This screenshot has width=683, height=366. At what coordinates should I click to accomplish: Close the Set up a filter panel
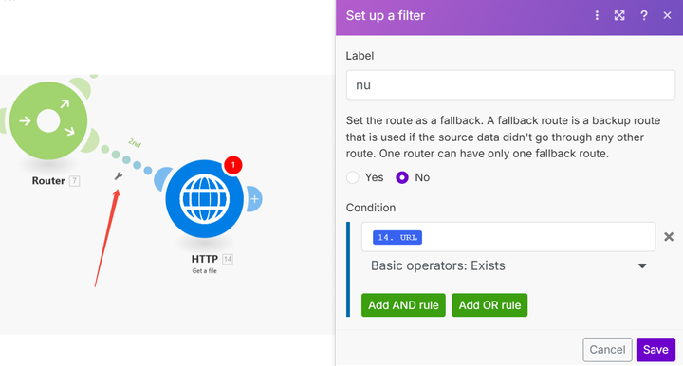(x=667, y=16)
